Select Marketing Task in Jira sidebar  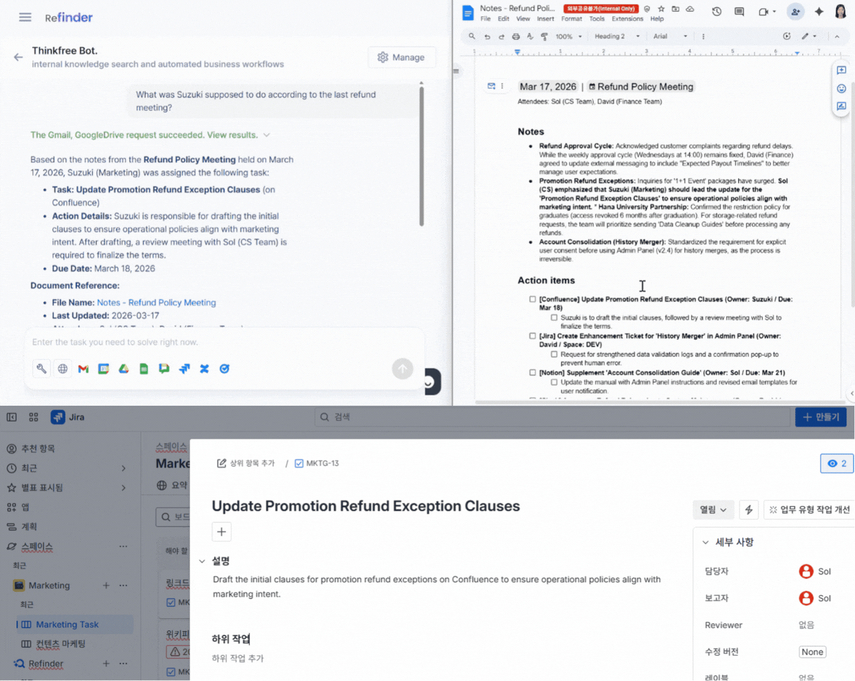70,624
